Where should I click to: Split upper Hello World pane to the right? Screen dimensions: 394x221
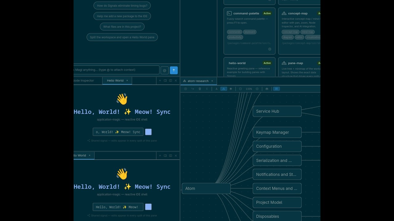pos(165,80)
